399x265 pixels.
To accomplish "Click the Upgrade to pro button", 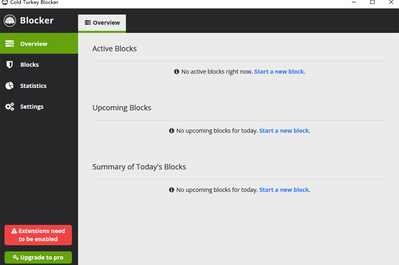I will (x=38, y=258).
